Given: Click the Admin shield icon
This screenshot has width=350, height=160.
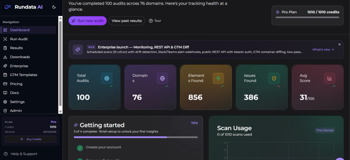Looking at the screenshot, I should pyautogui.click(x=5, y=110).
